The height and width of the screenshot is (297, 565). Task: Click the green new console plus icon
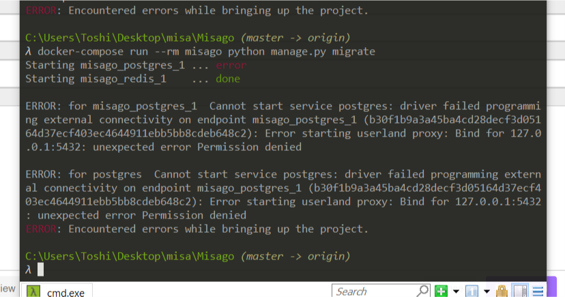(x=441, y=292)
